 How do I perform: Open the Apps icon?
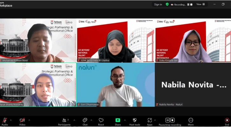point(150,120)
